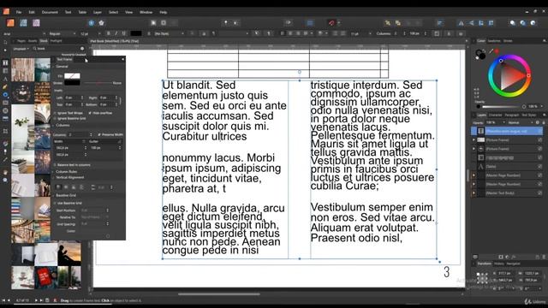
Task: Toggle the Ignore Text Wraps checkbox
Action: [55, 113]
